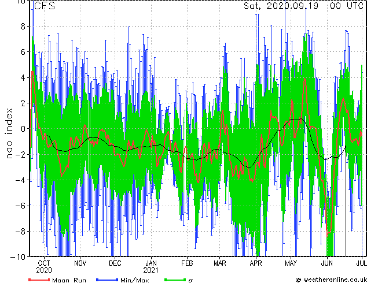
Task: Click the FEB month axis label
Action: [187, 263]
